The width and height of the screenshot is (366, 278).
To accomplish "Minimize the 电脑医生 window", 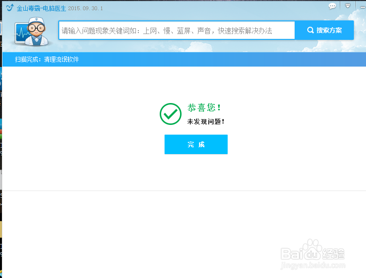I will click(x=363, y=7).
